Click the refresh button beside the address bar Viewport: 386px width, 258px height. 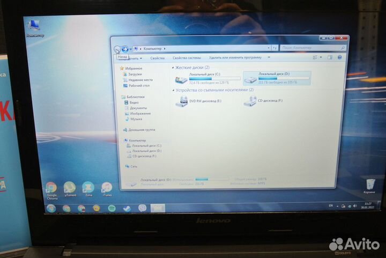274,48
